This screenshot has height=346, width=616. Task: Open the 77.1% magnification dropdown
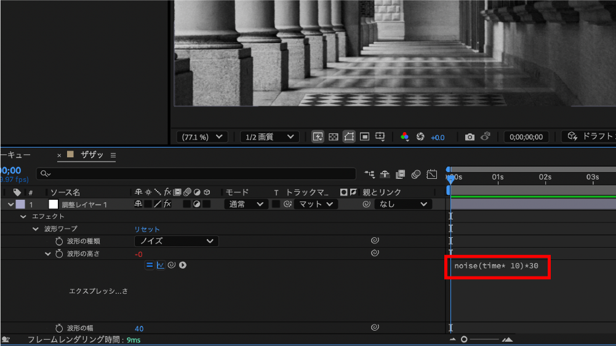(x=202, y=137)
